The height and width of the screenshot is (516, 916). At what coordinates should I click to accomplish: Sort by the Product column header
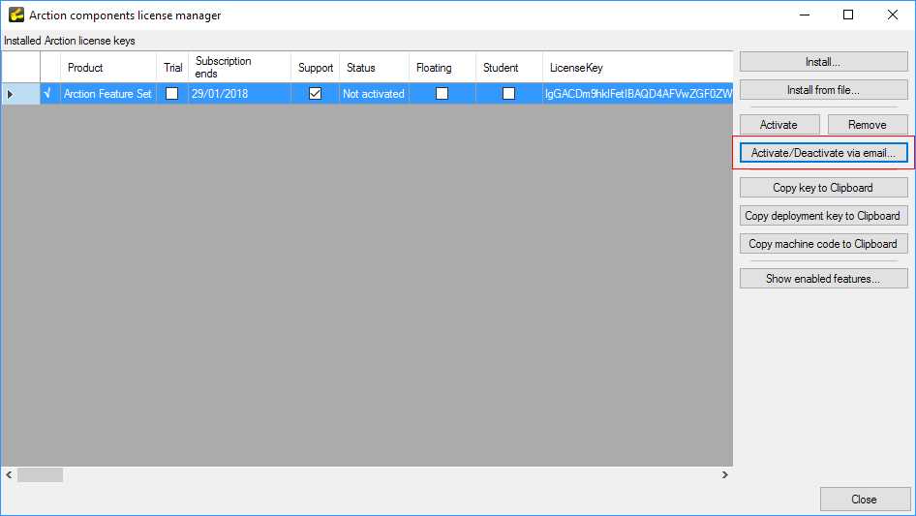tap(108, 67)
